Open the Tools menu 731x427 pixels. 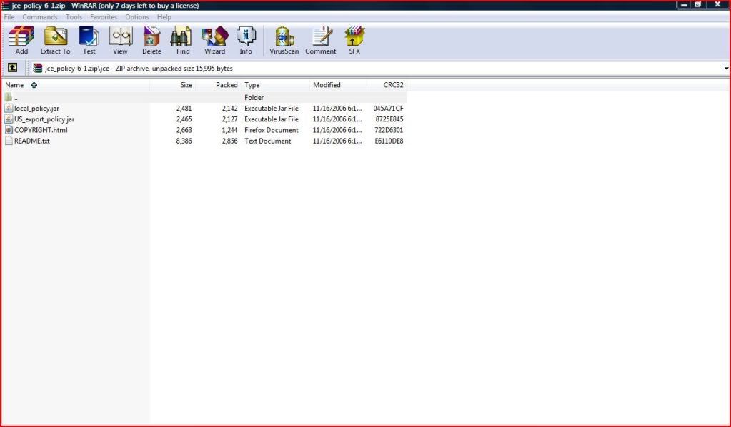(x=74, y=16)
